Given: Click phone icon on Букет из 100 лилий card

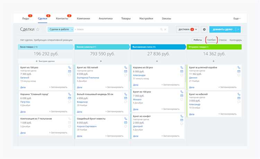Looking at the screenshot, I should click(x=126, y=68).
